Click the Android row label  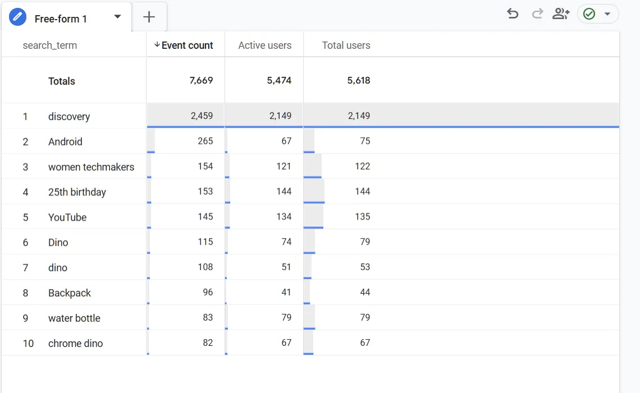pyautogui.click(x=65, y=141)
